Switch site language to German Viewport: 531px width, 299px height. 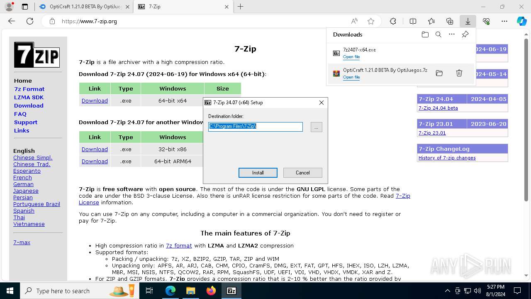pos(23,184)
